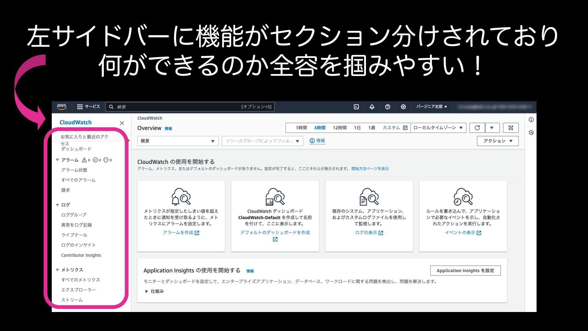Select the 1週 time range option
This screenshot has height=331, width=588.
click(371, 128)
